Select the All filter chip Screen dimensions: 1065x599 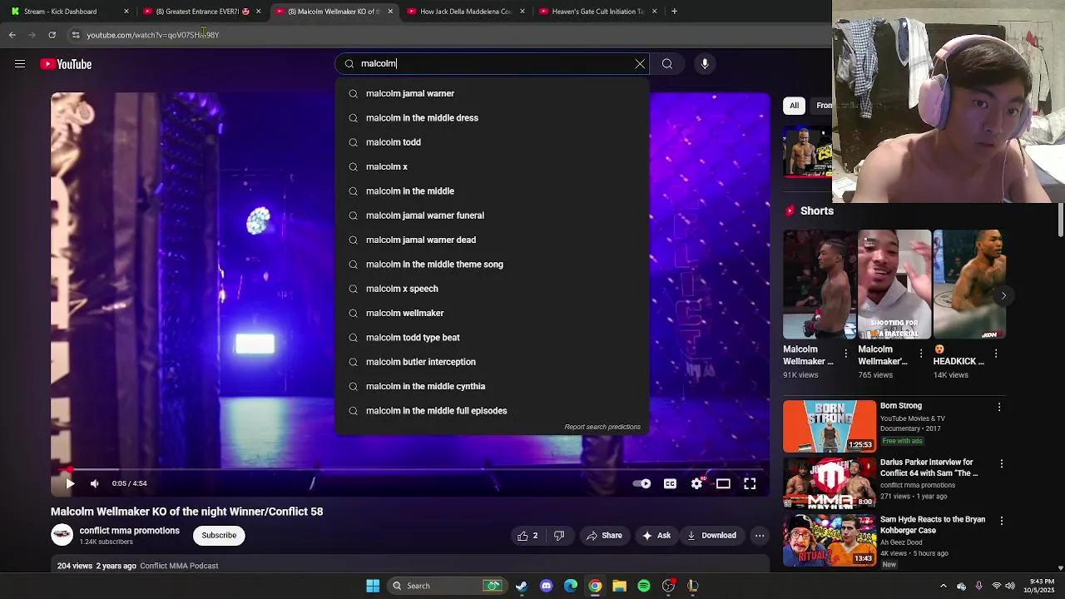[795, 106]
